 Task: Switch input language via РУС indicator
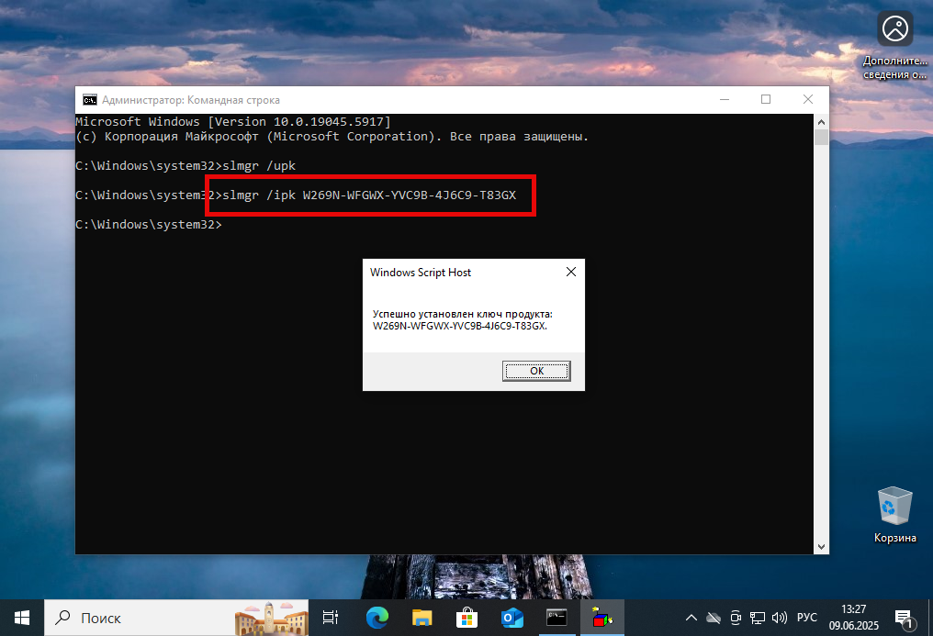pyautogui.click(x=806, y=618)
